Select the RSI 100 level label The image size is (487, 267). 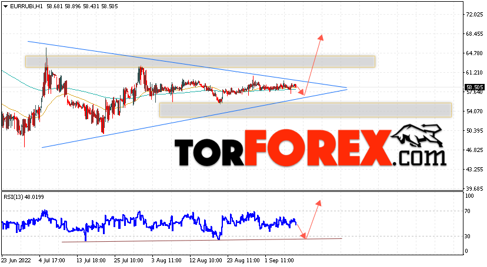469,196
